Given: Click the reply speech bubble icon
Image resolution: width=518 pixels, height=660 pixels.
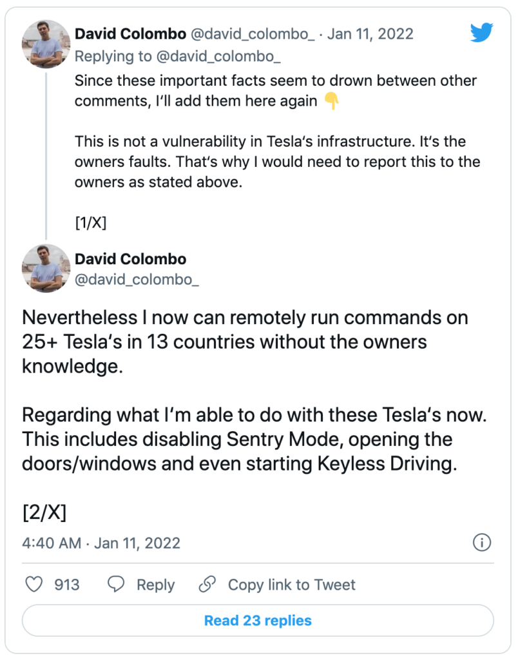Looking at the screenshot, I should point(116,585).
